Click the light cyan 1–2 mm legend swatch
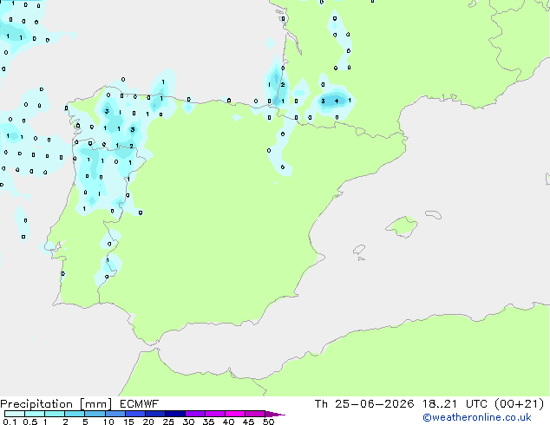The height and width of the screenshot is (425, 550). pos(55,414)
